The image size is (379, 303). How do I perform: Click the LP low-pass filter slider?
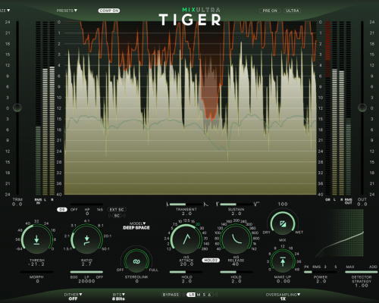click(86, 272)
